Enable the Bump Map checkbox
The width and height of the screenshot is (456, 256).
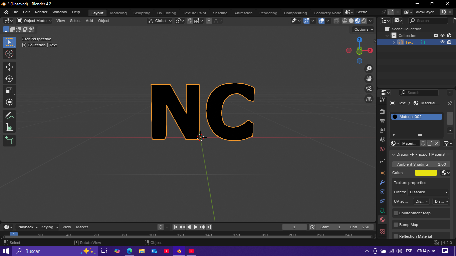[x=396, y=225]
